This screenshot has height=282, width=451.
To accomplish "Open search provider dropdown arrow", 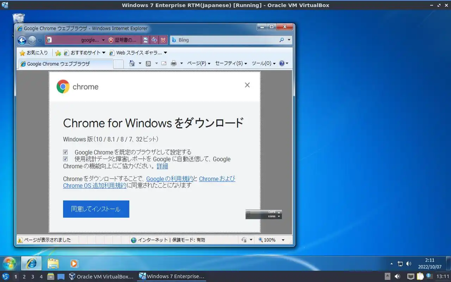I will 289,40.
